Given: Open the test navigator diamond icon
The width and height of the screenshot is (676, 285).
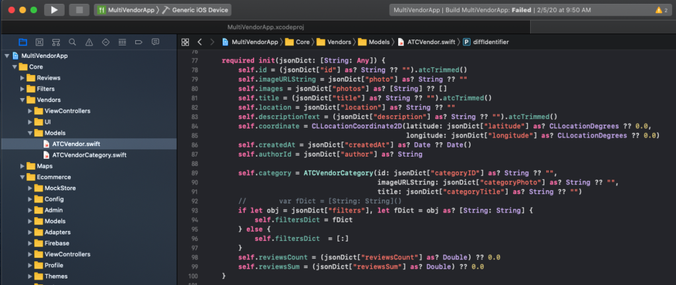Looking at the screenshot, I should (x=106, y=41).
